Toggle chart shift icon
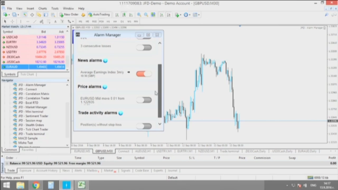Screen dimensions: 338x190 pyautogui.click(x=168, y=15)
